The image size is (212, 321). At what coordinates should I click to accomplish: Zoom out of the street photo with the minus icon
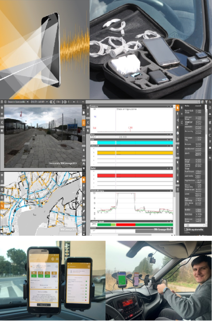click(x=84, y=156)
